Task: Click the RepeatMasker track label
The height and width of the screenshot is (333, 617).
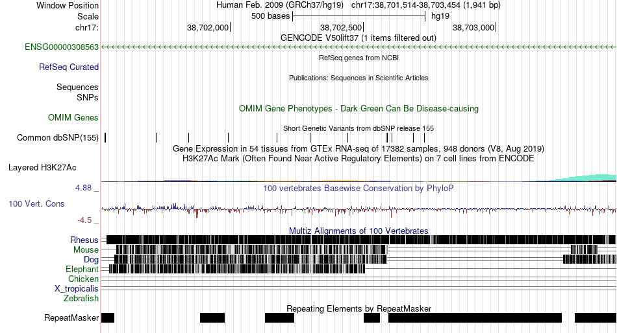Action: [x=71, y=317]
